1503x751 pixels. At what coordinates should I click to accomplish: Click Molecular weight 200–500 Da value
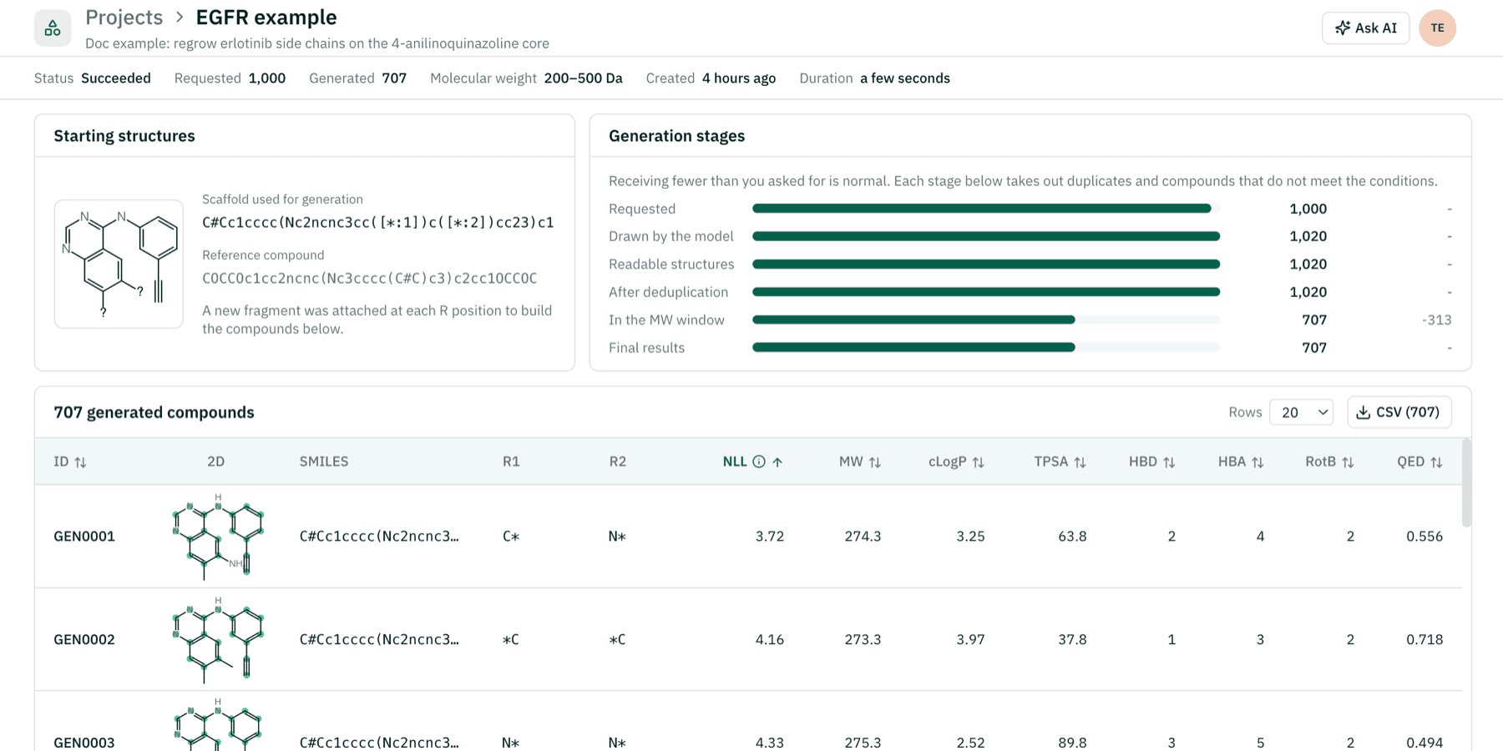click(x=583, y=78)
